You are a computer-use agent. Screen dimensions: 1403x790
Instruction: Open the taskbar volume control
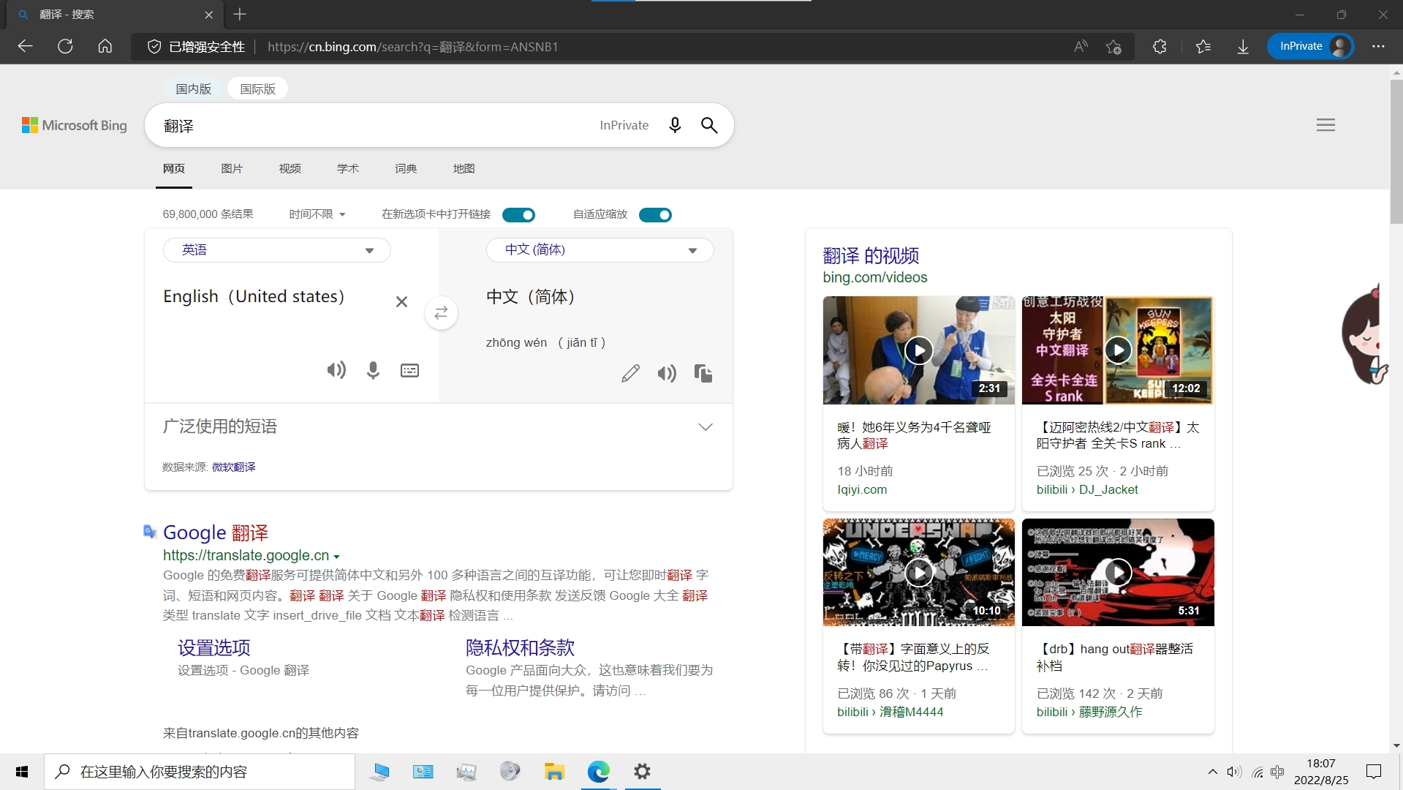pos(1234,772)
